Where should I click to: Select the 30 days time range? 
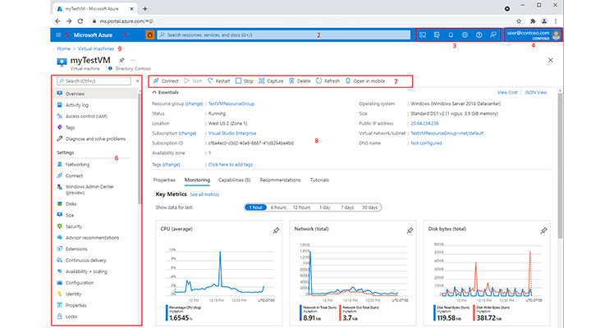pyautogui.click(x=369, y=207)
